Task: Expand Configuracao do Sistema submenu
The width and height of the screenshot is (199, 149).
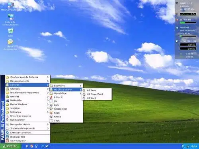Action: (27, 77)
